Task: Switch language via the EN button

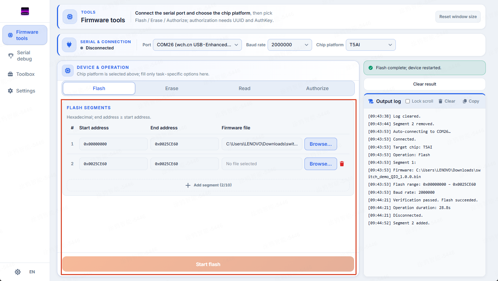Action: pos(32,272)
